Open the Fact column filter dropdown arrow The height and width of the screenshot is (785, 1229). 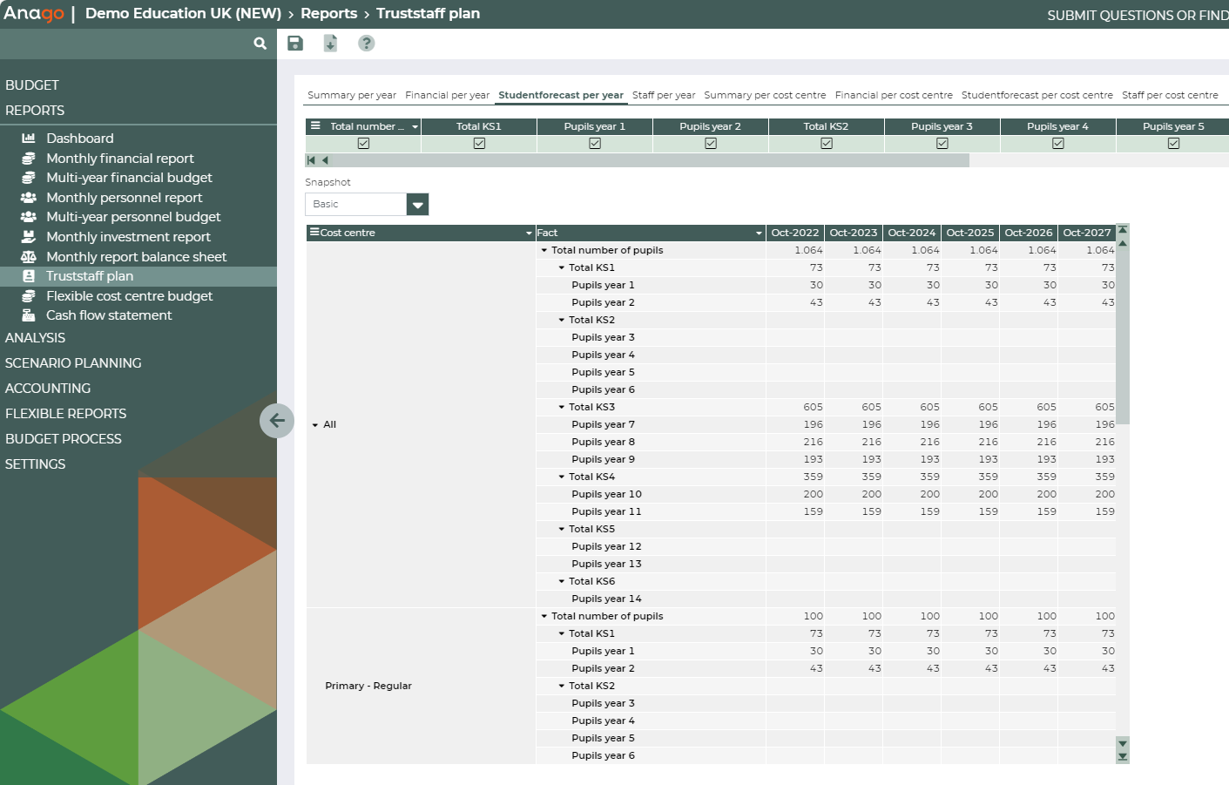pyautogui.click(x=759, y=233)
